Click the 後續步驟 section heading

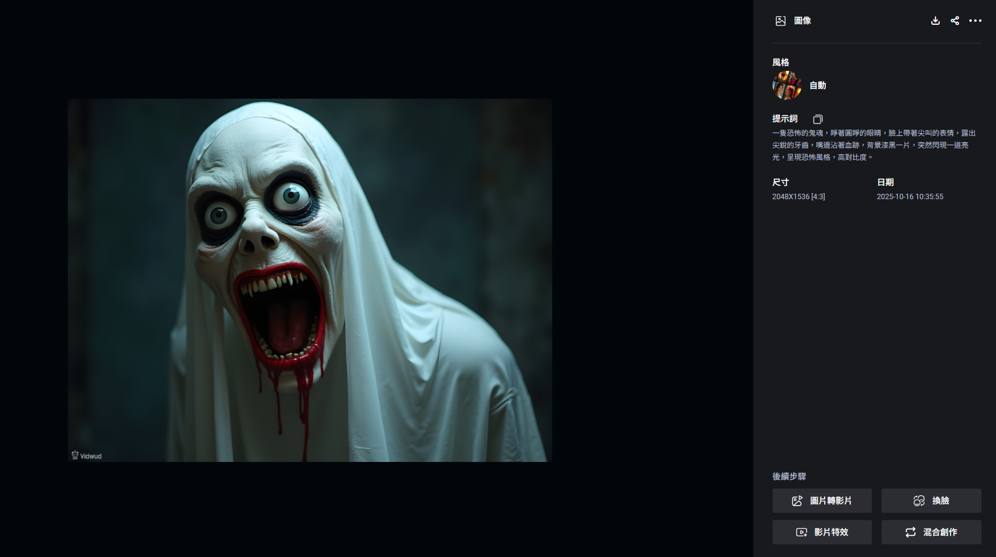click(789, 476)
